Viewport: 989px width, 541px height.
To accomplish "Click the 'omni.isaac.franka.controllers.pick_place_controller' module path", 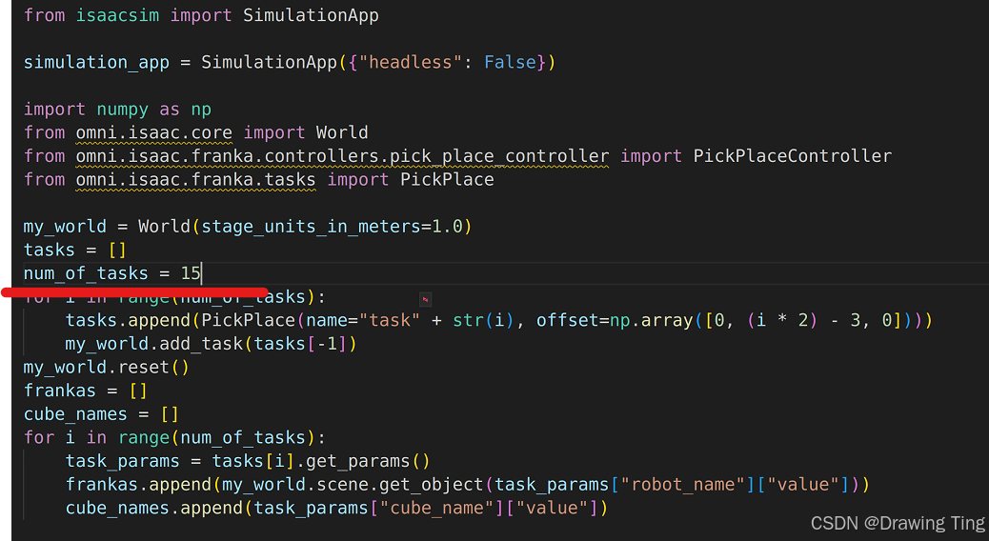I will (342, 156).
